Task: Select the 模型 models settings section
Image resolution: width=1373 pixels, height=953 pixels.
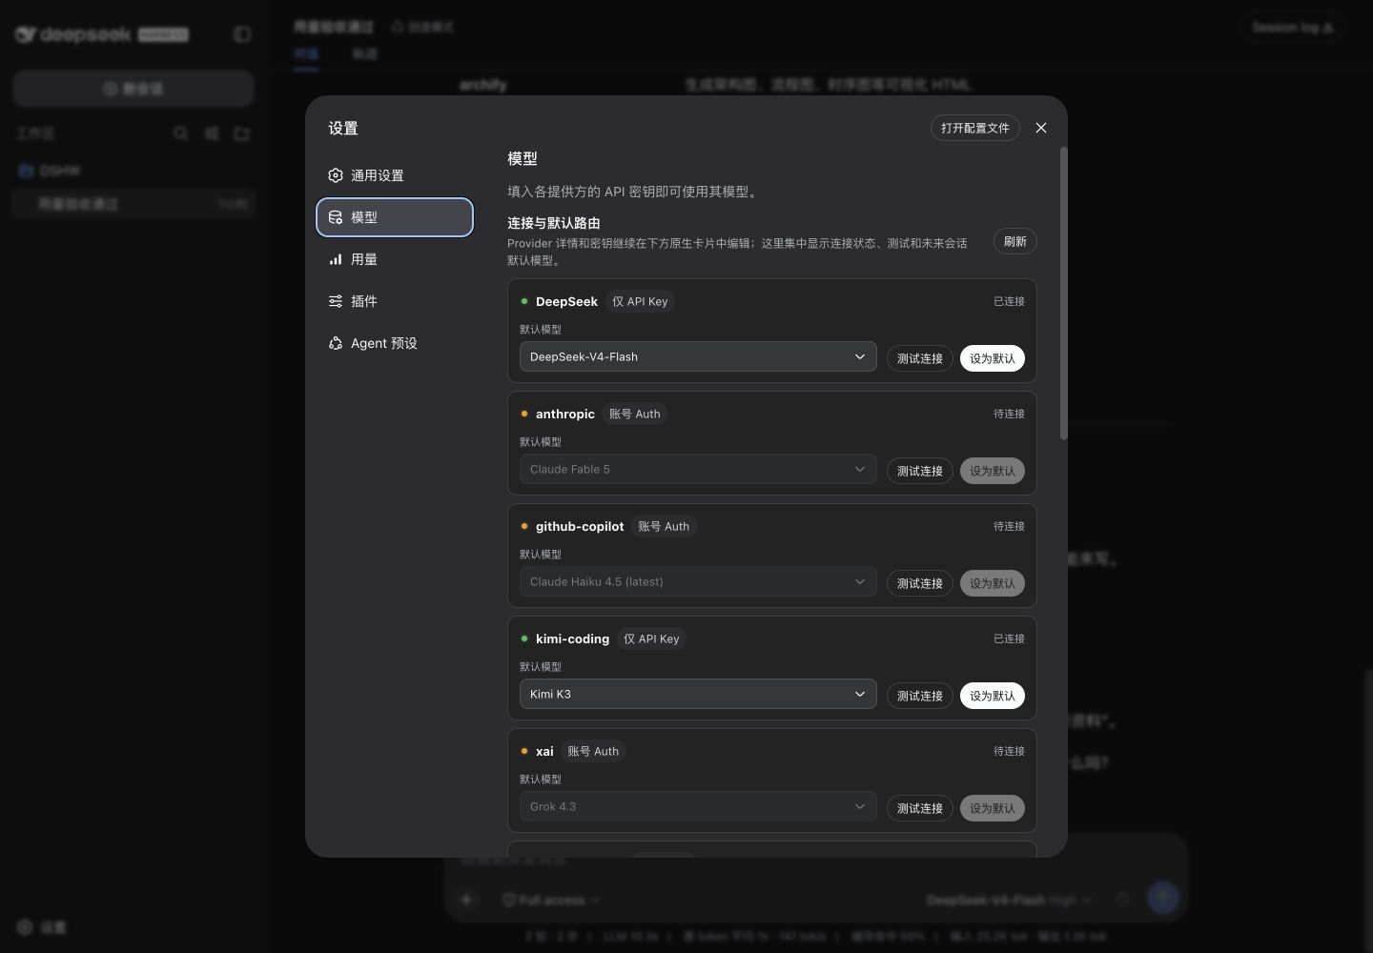Action: point(395,217)
